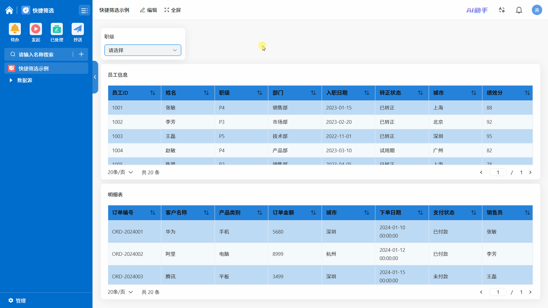This screenshot has height=308, width=548.
Task: Sort 明细表 by 销售员
Action: tap(527, 213)
